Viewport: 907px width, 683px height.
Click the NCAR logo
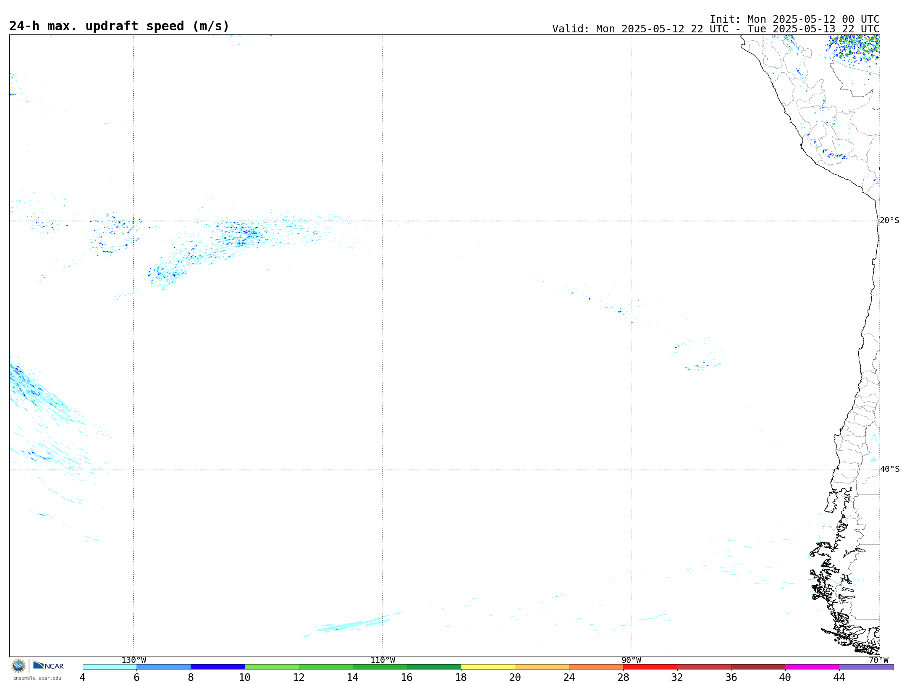pyautogui.click(x=48, y=666)
